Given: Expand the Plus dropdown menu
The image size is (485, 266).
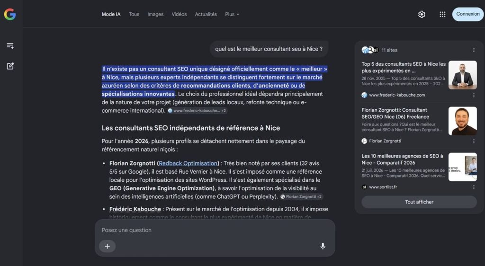Looking at the screenshot, I should click(x=232, y=14).
